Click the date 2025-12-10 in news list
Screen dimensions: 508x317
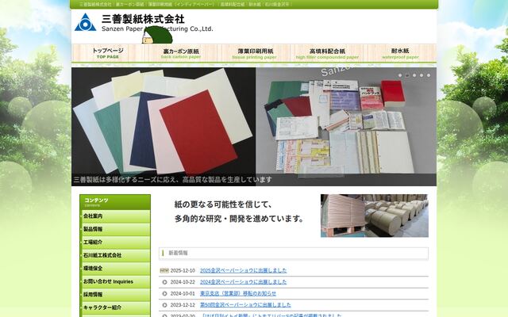coord(183,270)
